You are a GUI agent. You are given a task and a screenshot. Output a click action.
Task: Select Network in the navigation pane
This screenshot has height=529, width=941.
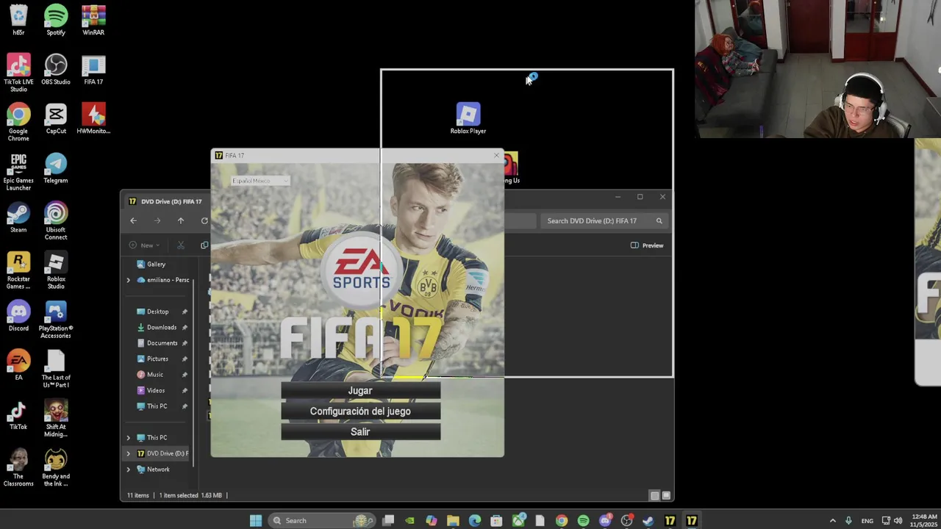click(158, 469)
